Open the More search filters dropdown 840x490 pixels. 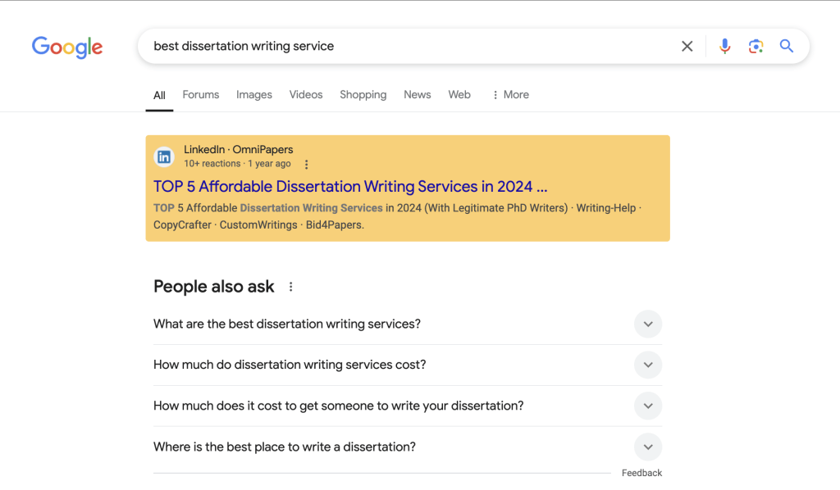(x=510, y=95)
